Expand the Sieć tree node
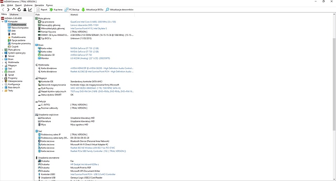Image resolution: width=336 pixels, height=181 pixels. (x=2, y=68)
